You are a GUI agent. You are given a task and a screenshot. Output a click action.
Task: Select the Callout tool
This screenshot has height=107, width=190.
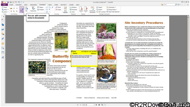click(40, 7)
